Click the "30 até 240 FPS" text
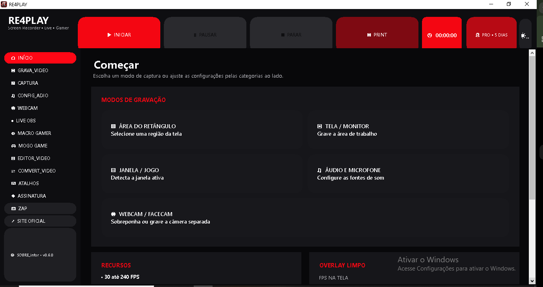The width and height of the screenshot is (543, 287). pyautogui.click(x=122, y=277)
